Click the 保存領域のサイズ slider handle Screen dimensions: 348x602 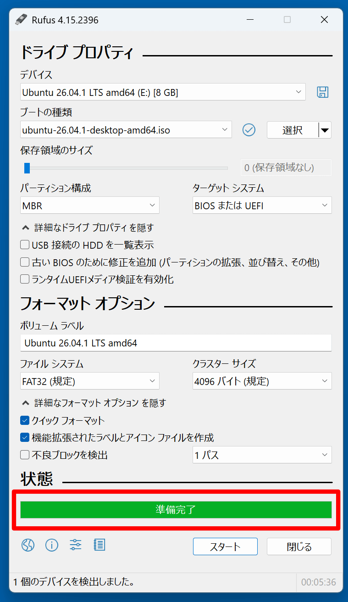pyautogui.click(x=27, y=168)
